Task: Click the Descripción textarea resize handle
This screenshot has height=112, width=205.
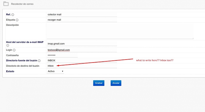Action: pos(193,38)
